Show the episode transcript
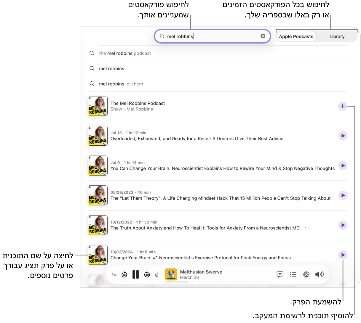The image size is (361, 323). [x=280, y=274]
